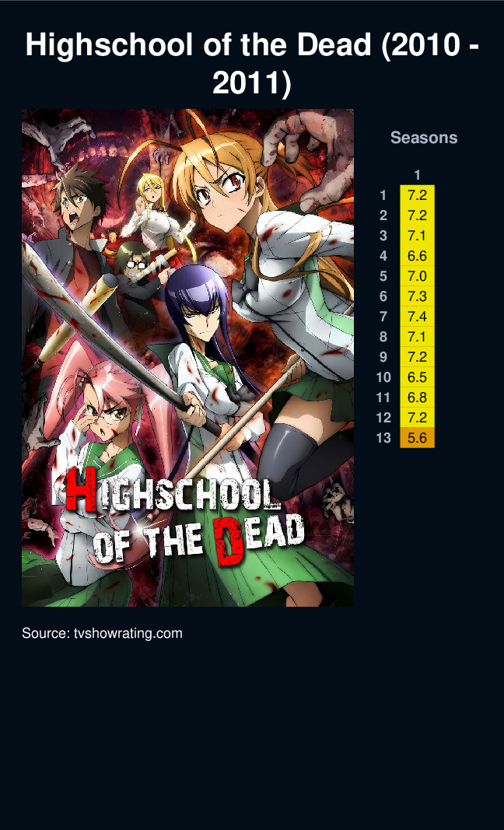Select episode 8 rating 7.1
Viewport: 504px width, 830px height.
click(x=417, y=336)
